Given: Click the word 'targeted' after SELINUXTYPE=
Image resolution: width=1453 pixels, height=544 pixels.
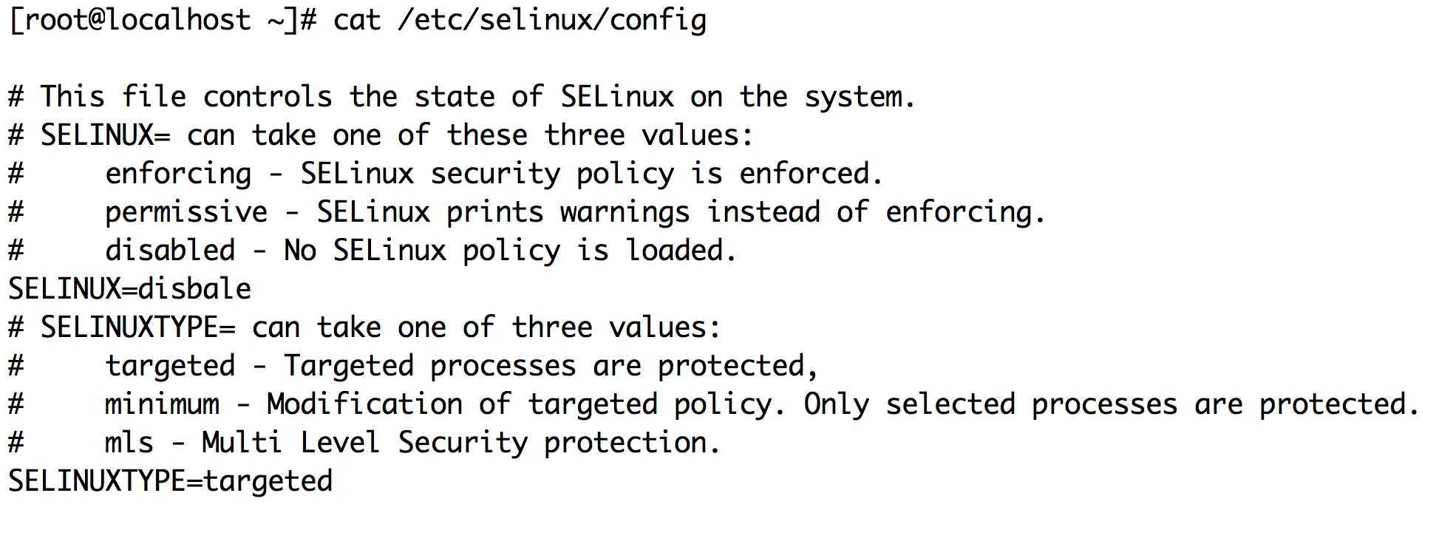Looking at the screenshot, I should pos(268,480).
